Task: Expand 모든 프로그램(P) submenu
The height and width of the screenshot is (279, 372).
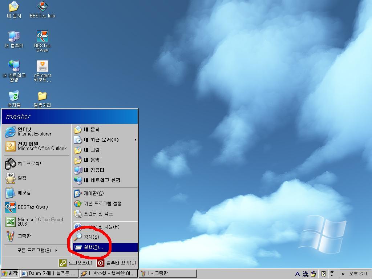Action: tap(37, 250)
